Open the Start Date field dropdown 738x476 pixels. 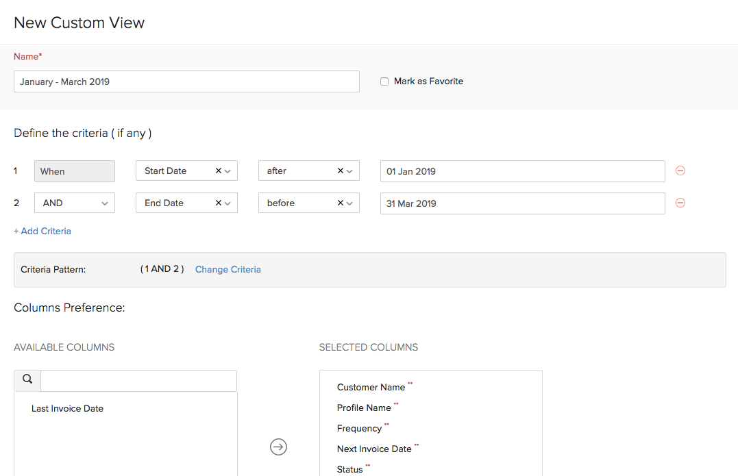pyautogui.click(x=227, y=171)
